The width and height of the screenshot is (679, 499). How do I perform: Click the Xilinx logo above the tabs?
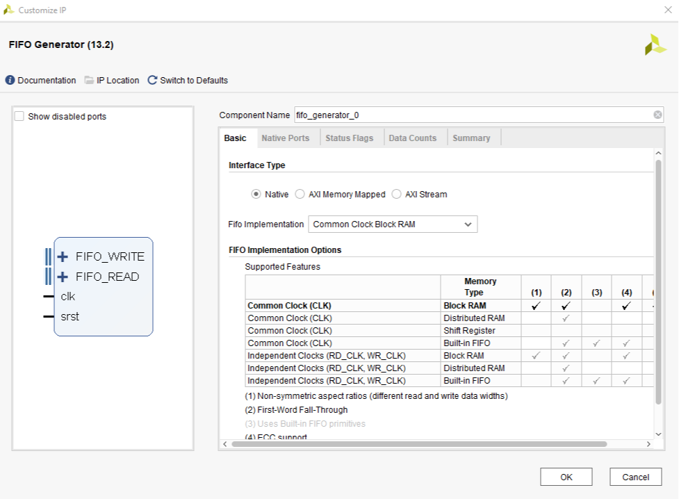(654, 44)
